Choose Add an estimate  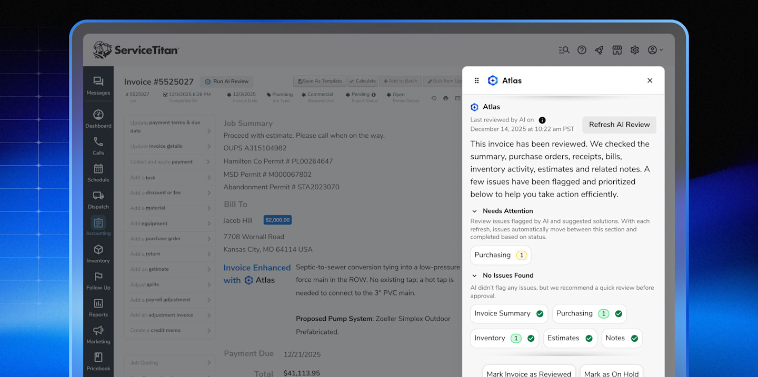pos(169,269)
